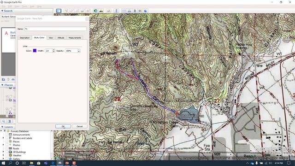This screenshot has width=295, height=166.
Task: Enable the Places layer checkbox
Action: [x=7, y=142]
